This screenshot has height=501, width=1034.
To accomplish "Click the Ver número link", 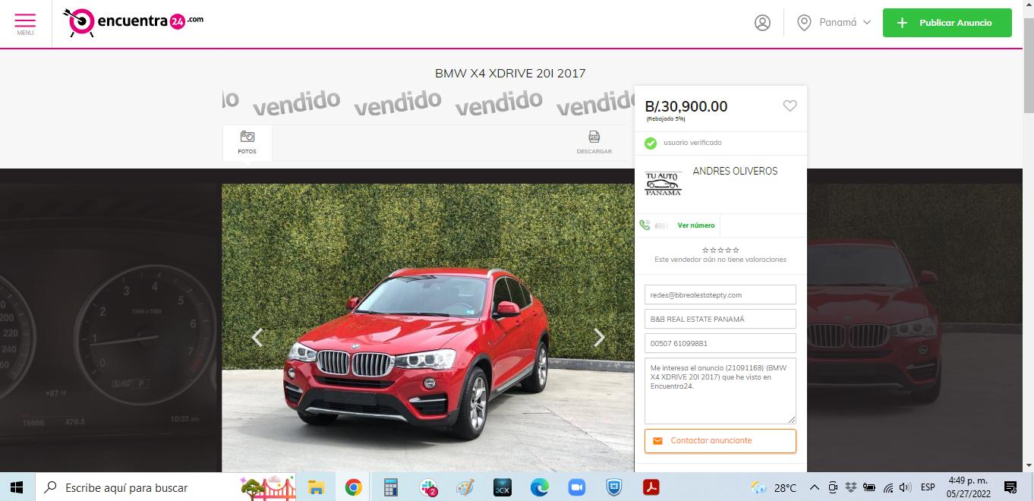I will click(x=696, y=225).
